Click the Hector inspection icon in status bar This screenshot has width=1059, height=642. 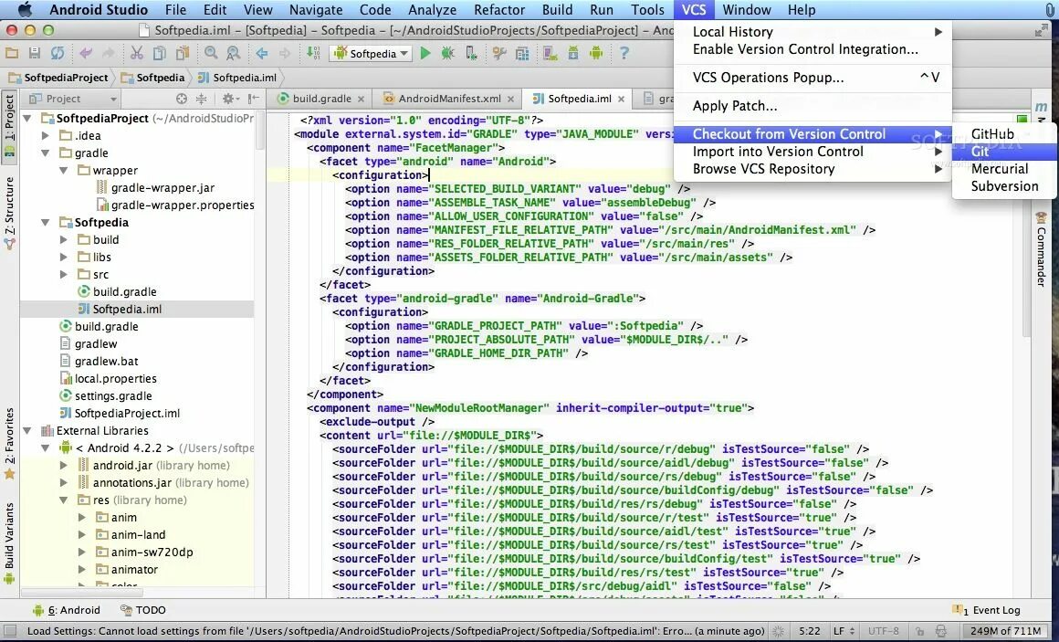point(941,631)
